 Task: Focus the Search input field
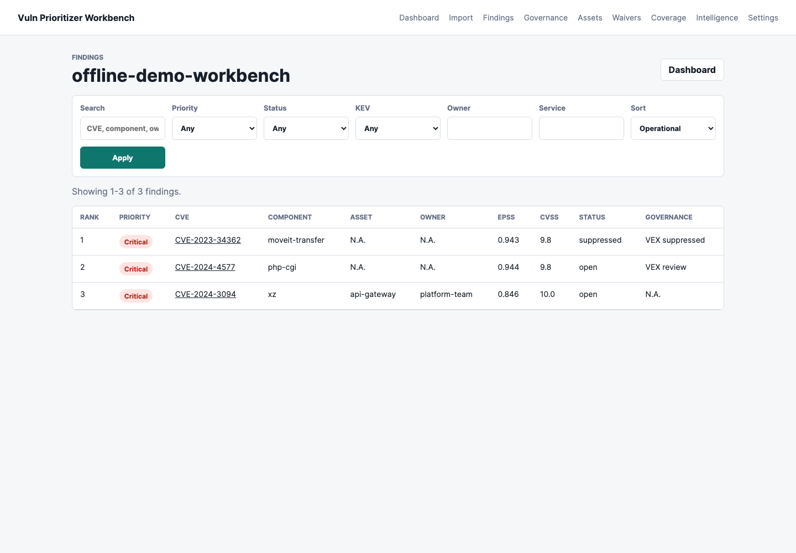(x=123, y=128)
